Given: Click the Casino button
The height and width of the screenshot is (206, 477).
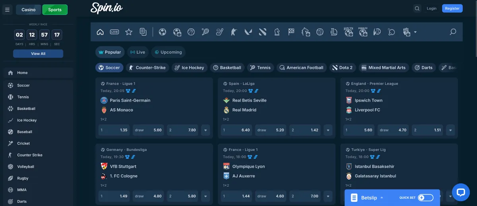Looking at the screenshot, I should [29, 10].
